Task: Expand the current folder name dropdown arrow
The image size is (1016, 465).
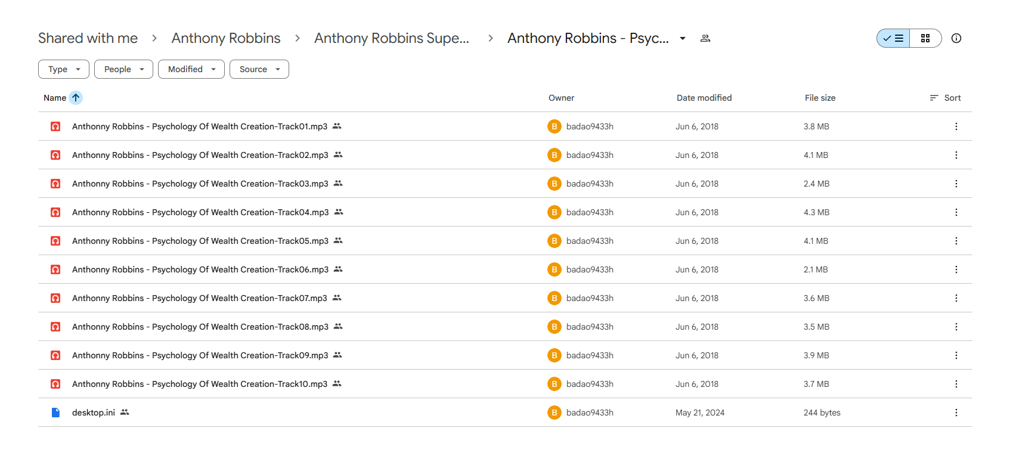Action: (683, 38)
